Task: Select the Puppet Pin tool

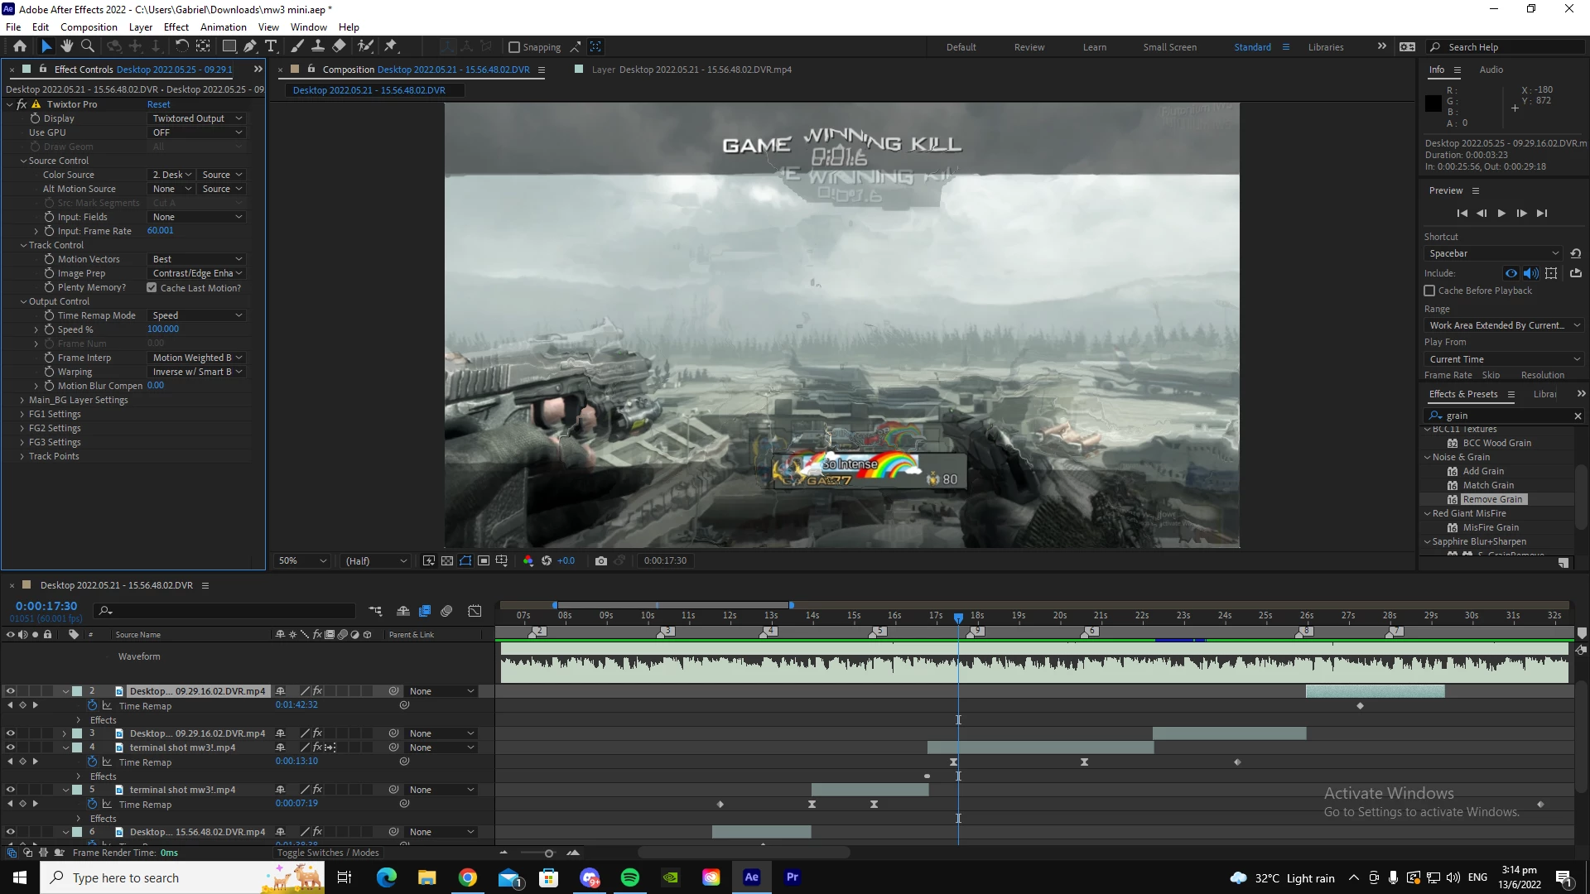Action: tap(391, 46)
